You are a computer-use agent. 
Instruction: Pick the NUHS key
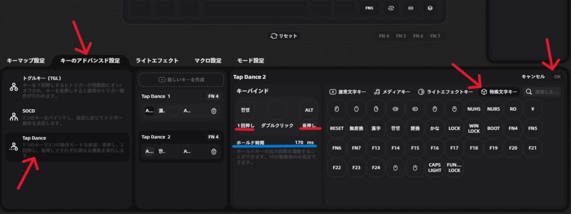coord(474,109)
